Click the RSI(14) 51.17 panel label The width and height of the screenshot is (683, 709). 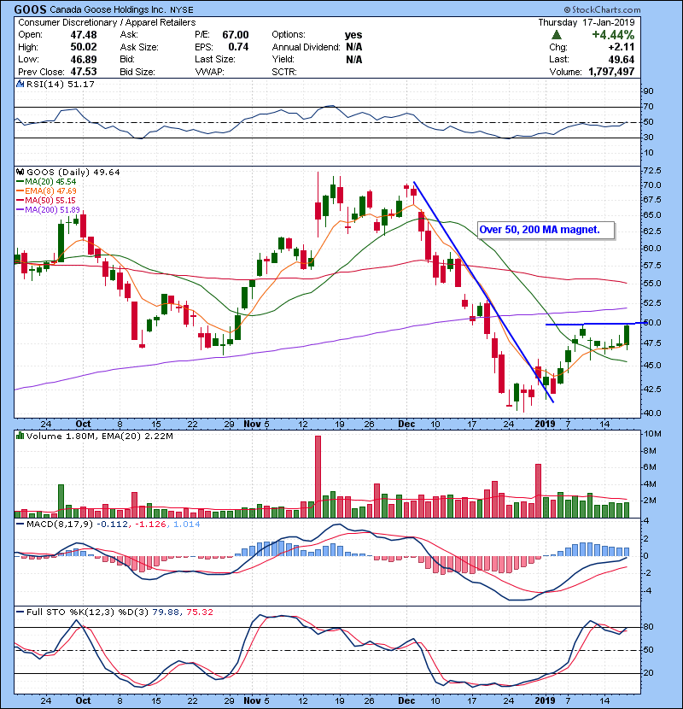(x=60, y=84)
